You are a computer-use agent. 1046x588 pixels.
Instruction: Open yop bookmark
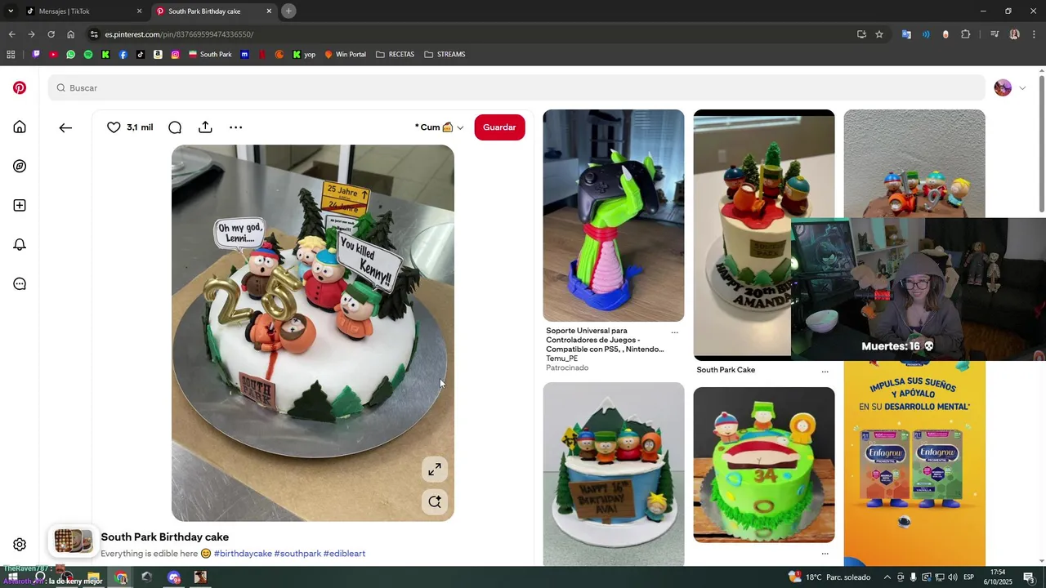pyautogui.click(x=303, y=55)
